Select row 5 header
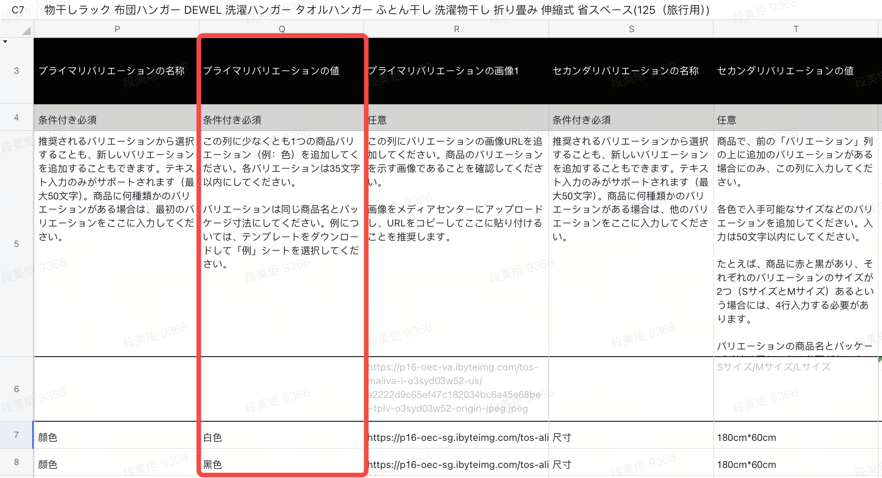Screen dimensions: 882x478 (x=16, y=244)
